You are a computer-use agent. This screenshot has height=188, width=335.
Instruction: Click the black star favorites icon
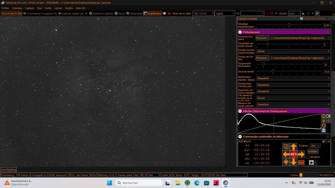[311, 163]
